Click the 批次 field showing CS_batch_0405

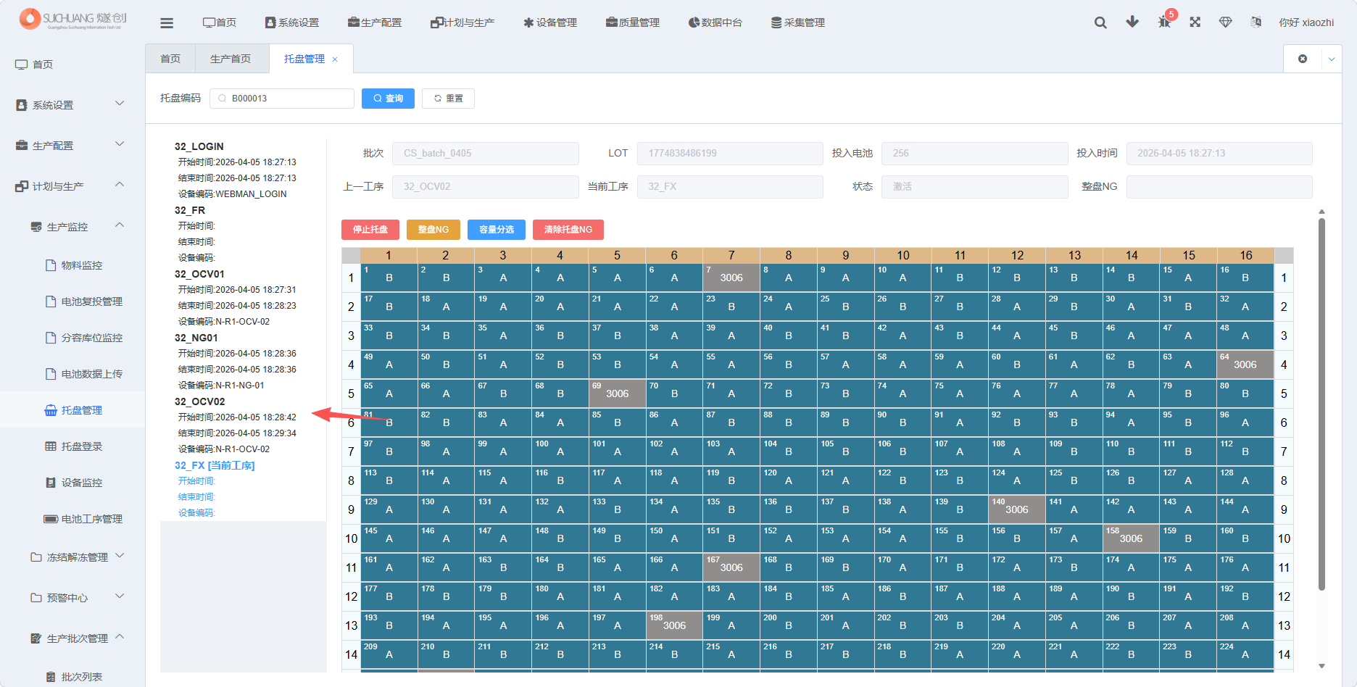(486, 154)
